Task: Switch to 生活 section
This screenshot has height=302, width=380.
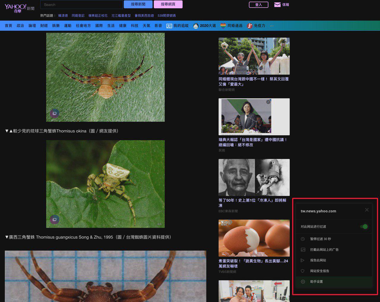Action: pos(111,26)
